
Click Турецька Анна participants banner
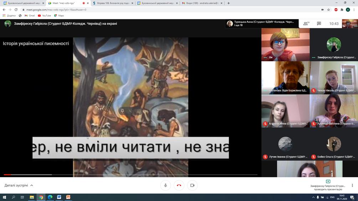click(262, 23)
